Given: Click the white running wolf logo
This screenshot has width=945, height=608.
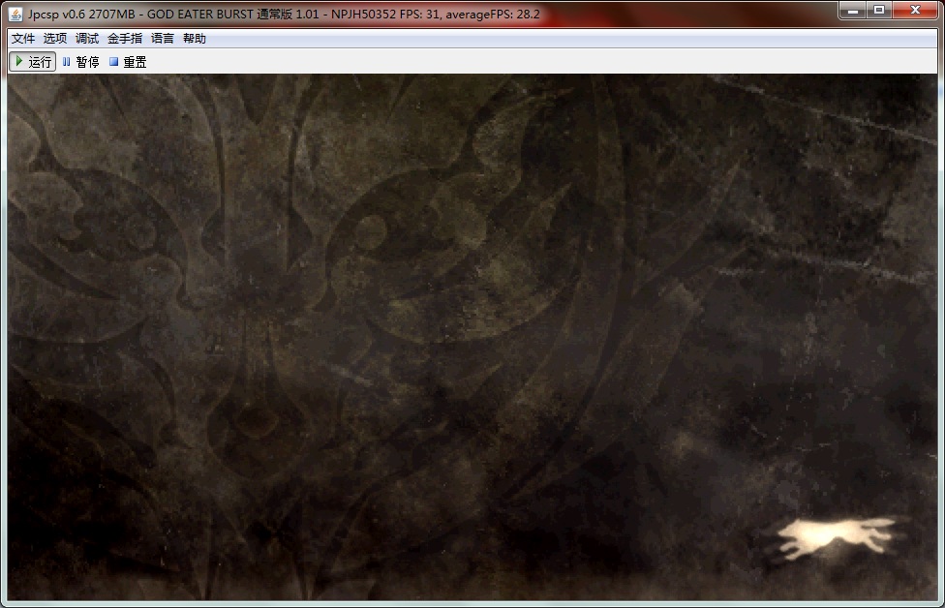Looking at the screenshot, I should click(836, 537).
